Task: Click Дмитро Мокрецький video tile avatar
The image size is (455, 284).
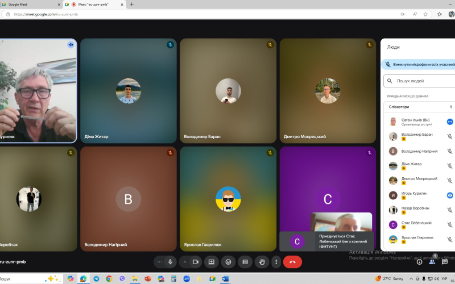Action: pyautogui.click(x=328, y=91)
